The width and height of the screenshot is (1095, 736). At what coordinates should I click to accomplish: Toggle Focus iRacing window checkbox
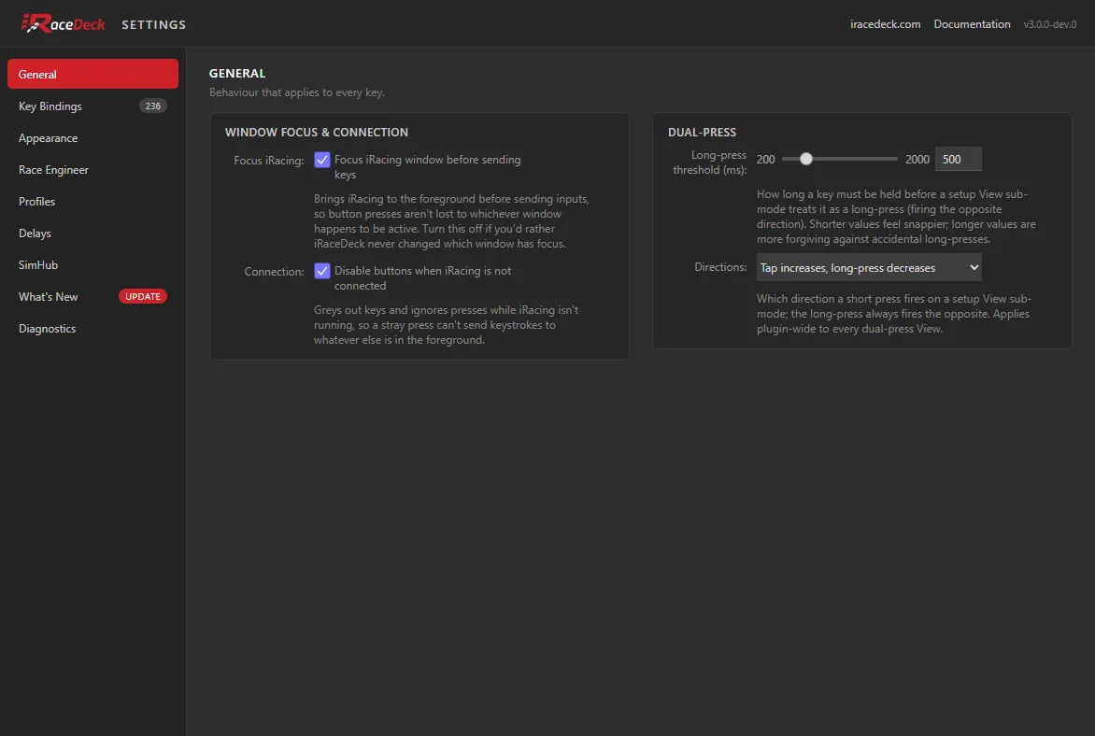322,160
